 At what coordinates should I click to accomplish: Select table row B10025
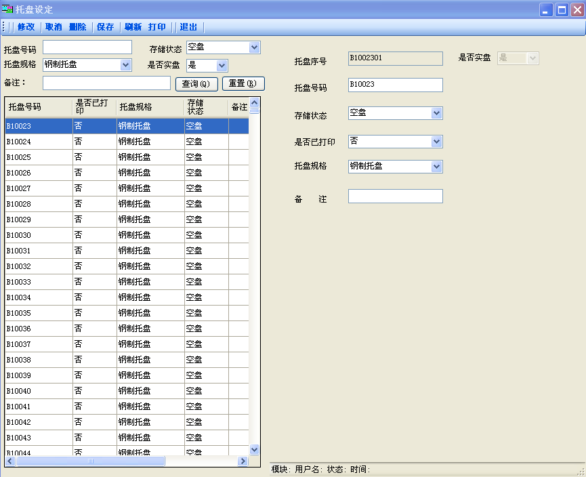pyautogui.click(x=127, y=157)
